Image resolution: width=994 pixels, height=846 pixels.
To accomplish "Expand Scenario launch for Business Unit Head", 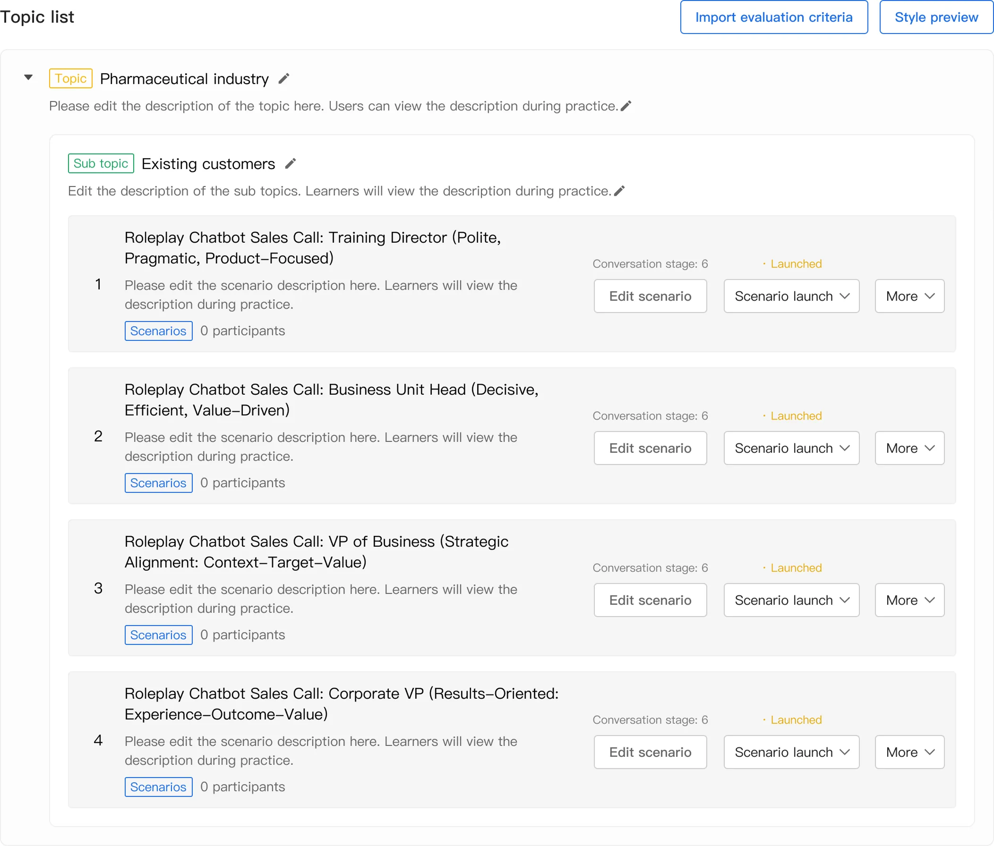I will click(791, 448).
